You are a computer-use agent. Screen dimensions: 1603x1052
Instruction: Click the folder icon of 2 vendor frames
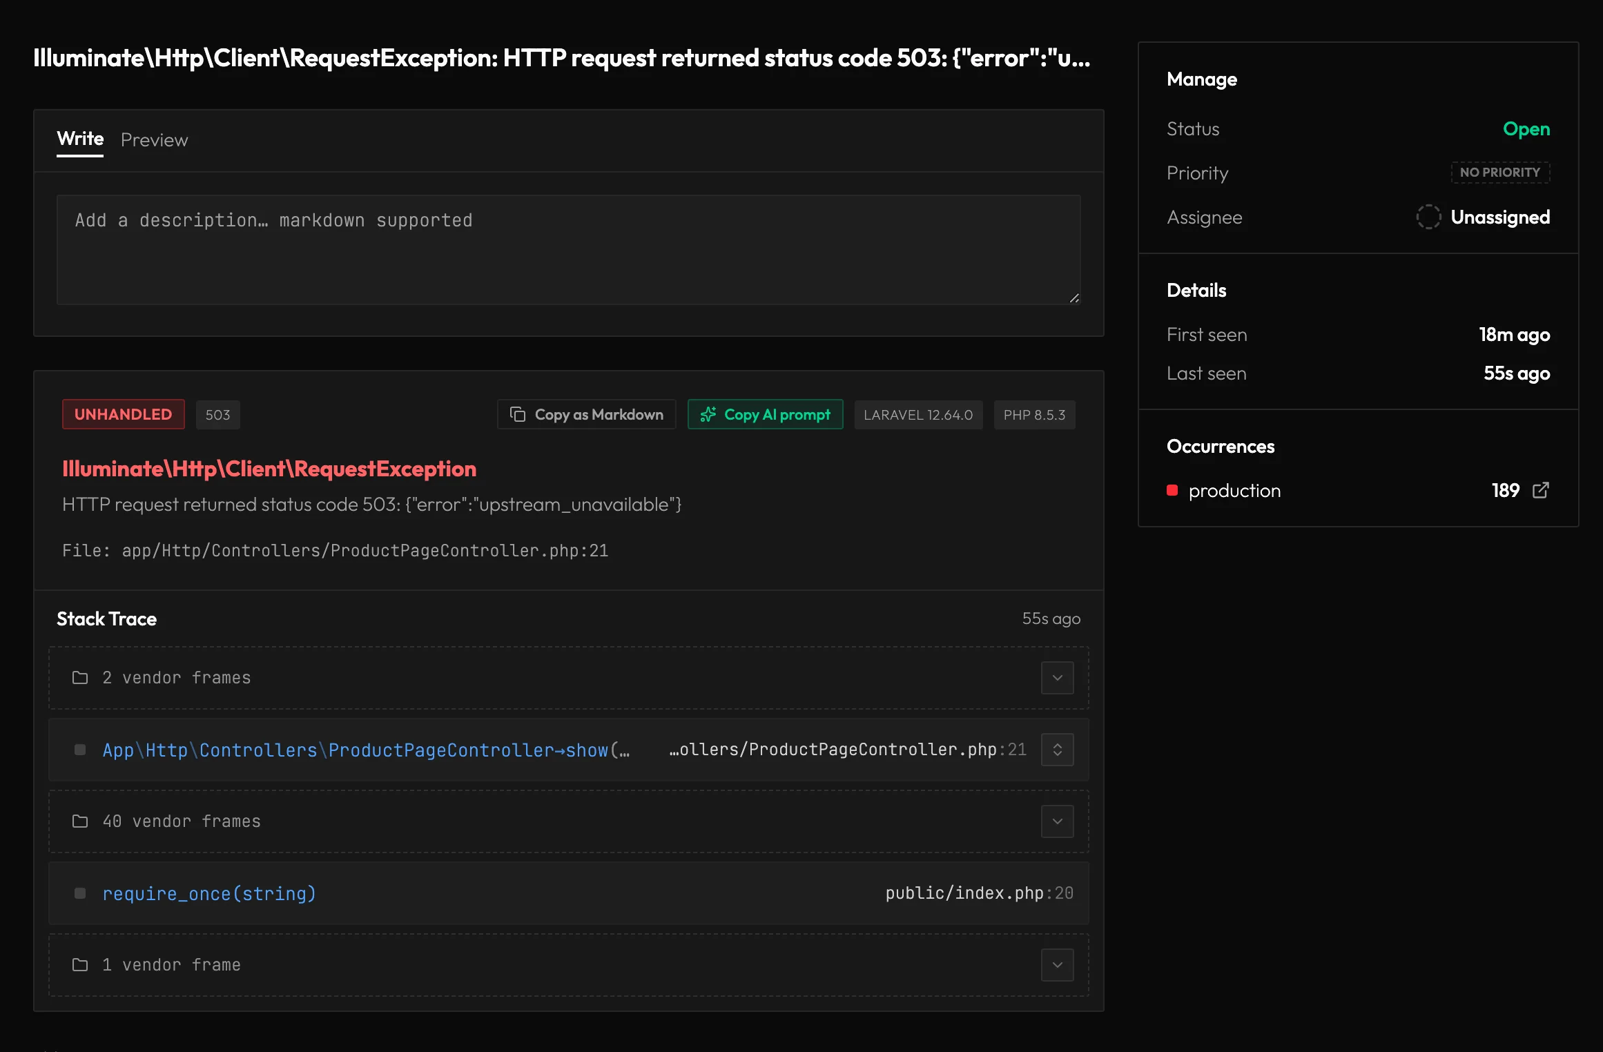click(80, 678)
